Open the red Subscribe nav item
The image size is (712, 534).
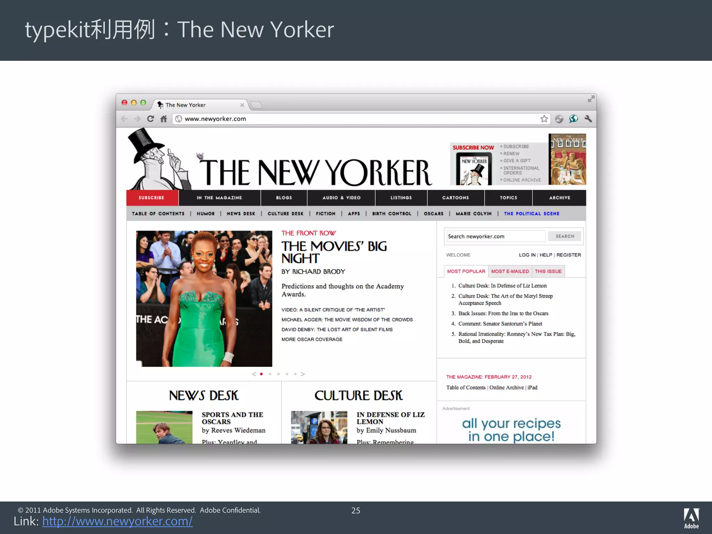(x=152, y=198)
